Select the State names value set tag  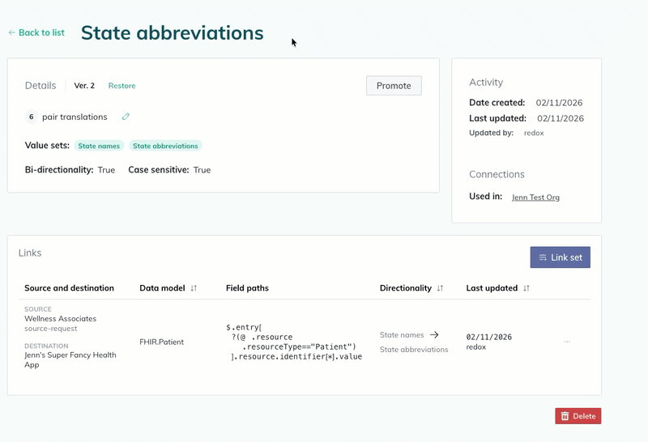click(x=99, y=146)
